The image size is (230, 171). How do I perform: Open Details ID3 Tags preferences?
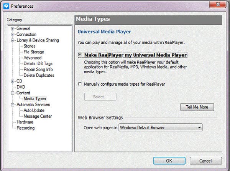click(x=38, y=64)
